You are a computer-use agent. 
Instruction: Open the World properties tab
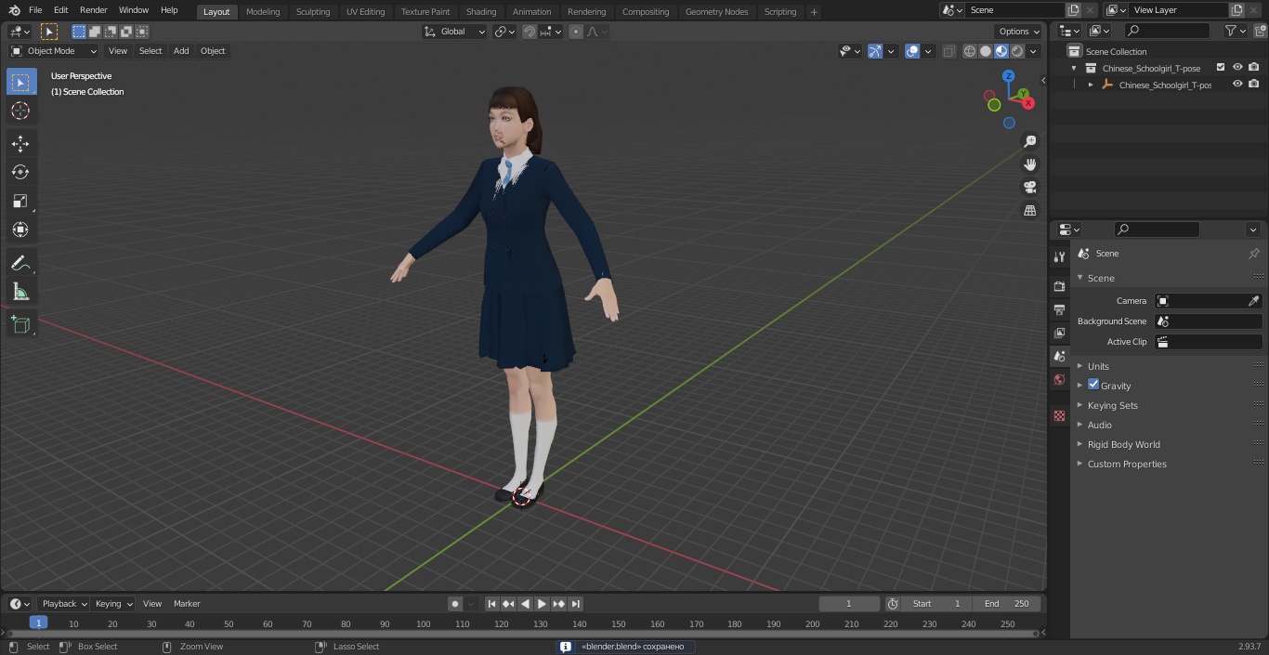[1059, 379]
